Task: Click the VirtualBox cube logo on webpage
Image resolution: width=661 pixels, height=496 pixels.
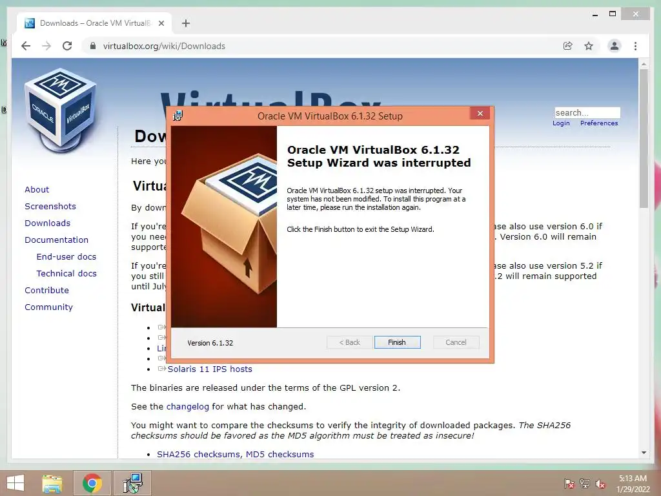Action: click(x=61, y=110)
